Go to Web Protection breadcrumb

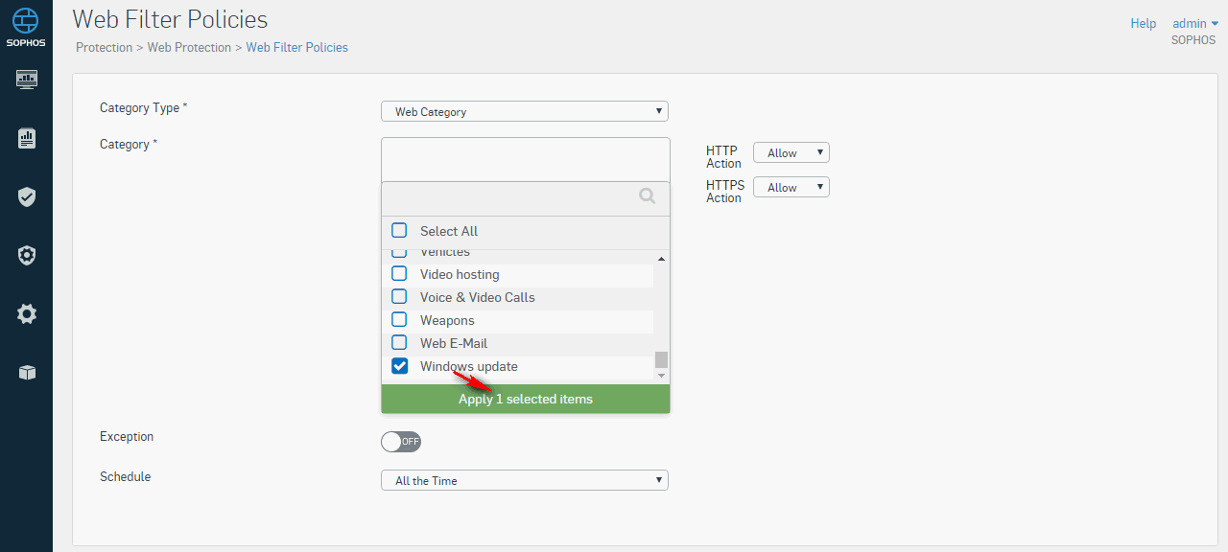click(x=189, y=47)
